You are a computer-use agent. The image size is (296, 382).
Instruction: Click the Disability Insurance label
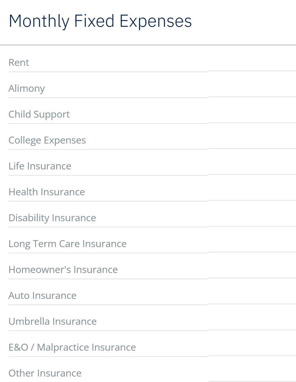click(x=52, y=218)
